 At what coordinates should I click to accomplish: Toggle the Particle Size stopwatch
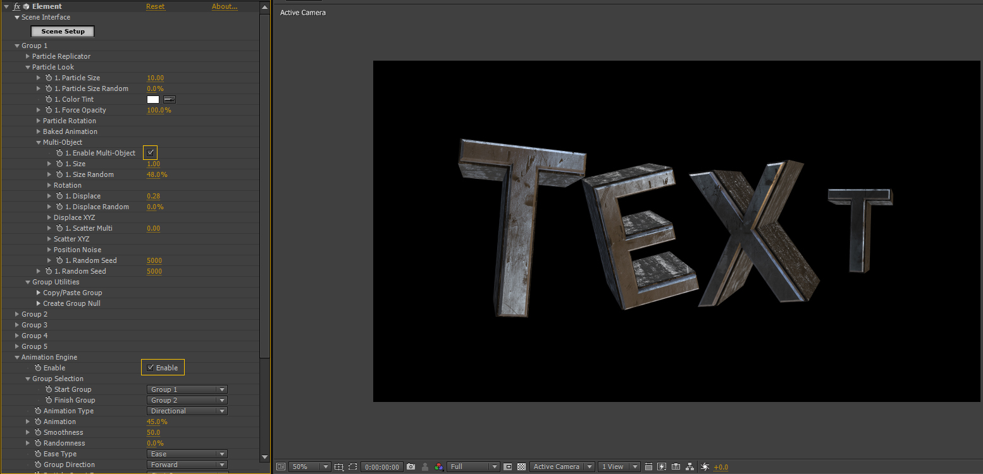tap(49, 78)
